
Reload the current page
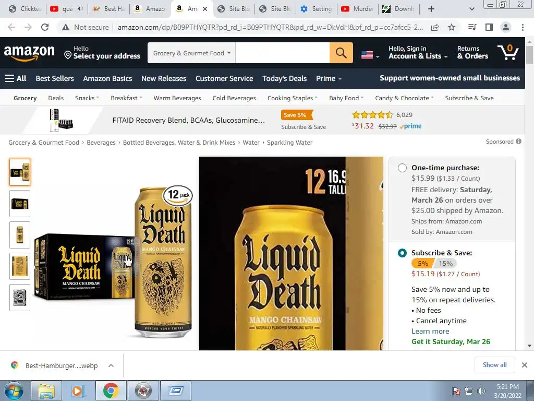pyautogui.click(x=45, y=27)
